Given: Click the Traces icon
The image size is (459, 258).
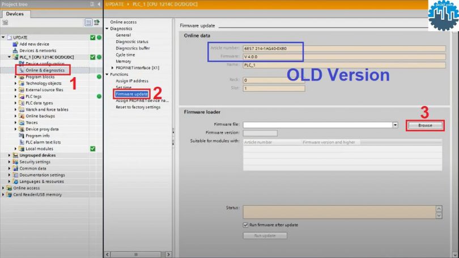Looking at the screenshot, I should [x=22, y=122].
